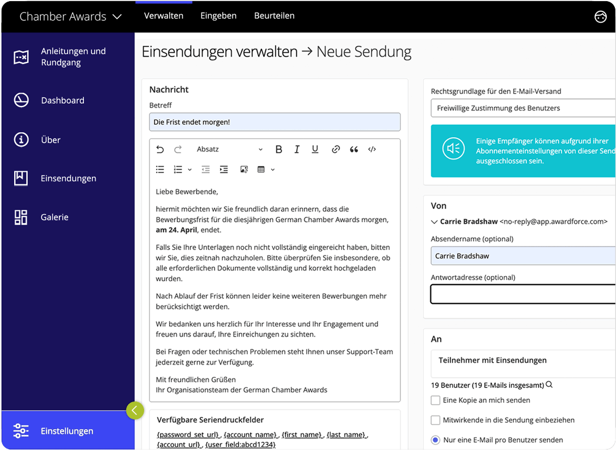Click the bookmark icon beside Einsendungen
The height and width of the screenshot is (452, 616).
[x=21, y=178]
